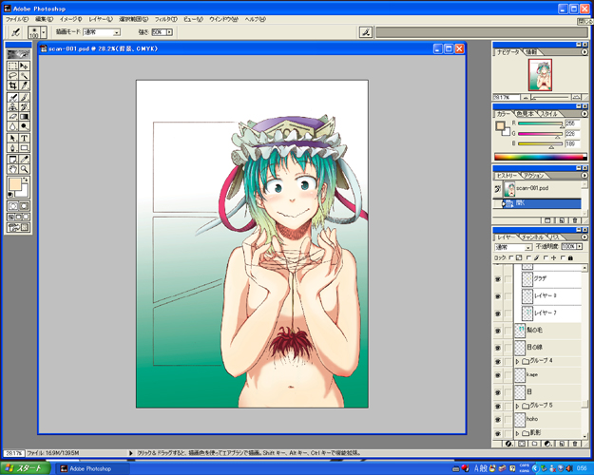Expand グループ 4 layer set
594x475 pixels.
(x=517, y=361)
